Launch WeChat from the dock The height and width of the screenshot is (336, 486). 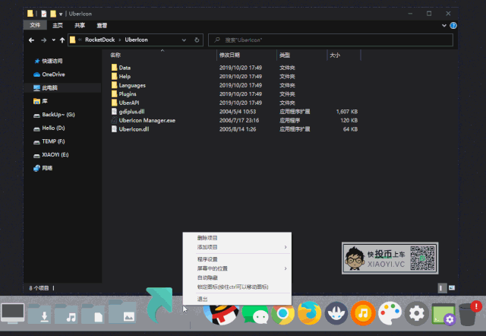(x=255, y=314)
